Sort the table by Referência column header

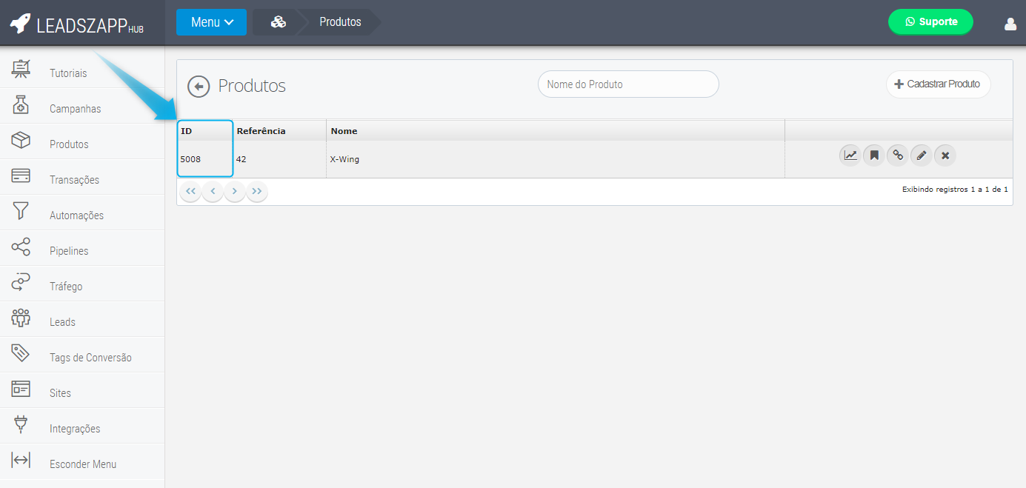261,131
